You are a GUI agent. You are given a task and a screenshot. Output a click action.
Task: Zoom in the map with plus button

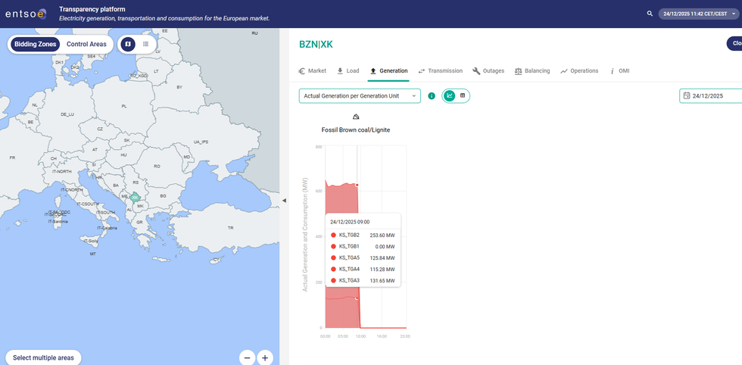coord(265,357)
